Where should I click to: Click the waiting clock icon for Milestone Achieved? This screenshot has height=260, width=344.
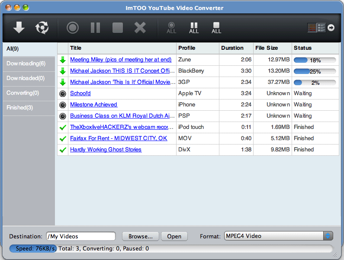pyautogui.click(x=63, y=105)
